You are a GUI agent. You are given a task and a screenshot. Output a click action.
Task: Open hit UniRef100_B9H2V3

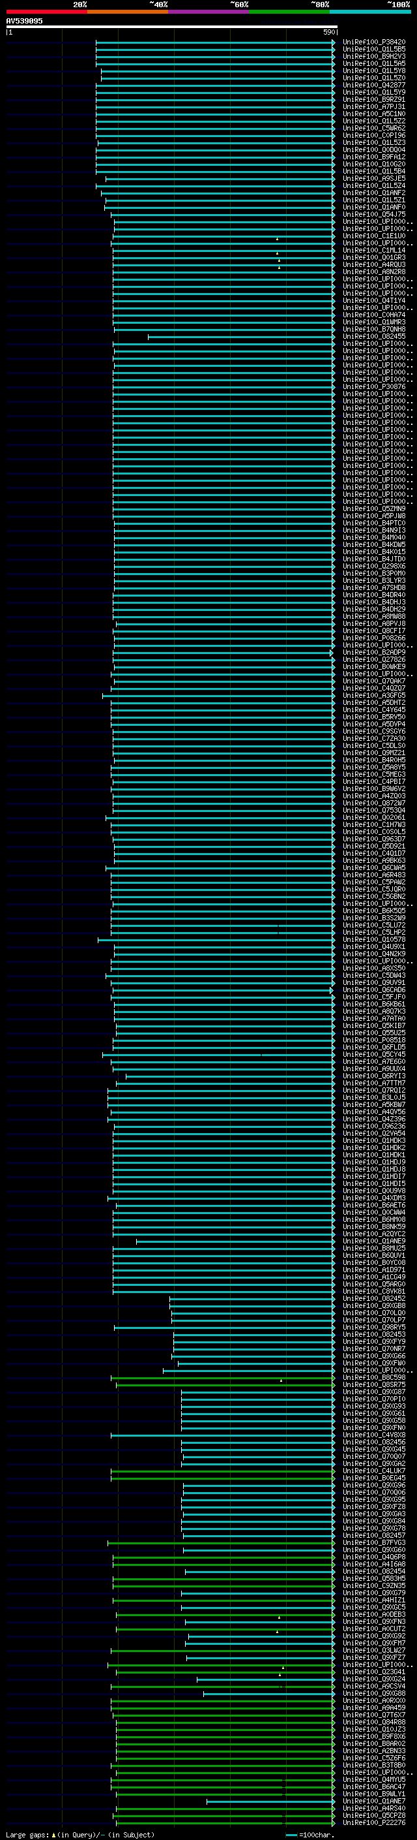point(373,56)
